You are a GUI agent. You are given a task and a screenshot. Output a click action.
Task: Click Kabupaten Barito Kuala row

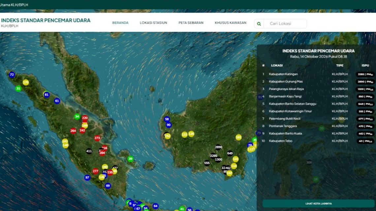click(x=319, y=134)
